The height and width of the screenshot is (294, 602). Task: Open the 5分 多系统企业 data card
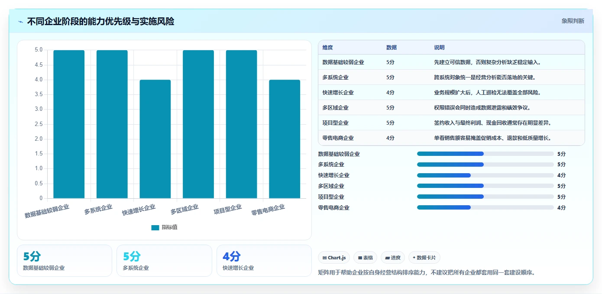pyautogui.click(x=164, y=261)
